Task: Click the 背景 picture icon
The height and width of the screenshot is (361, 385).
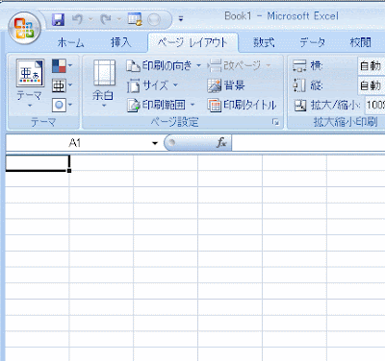Action: 215,85
